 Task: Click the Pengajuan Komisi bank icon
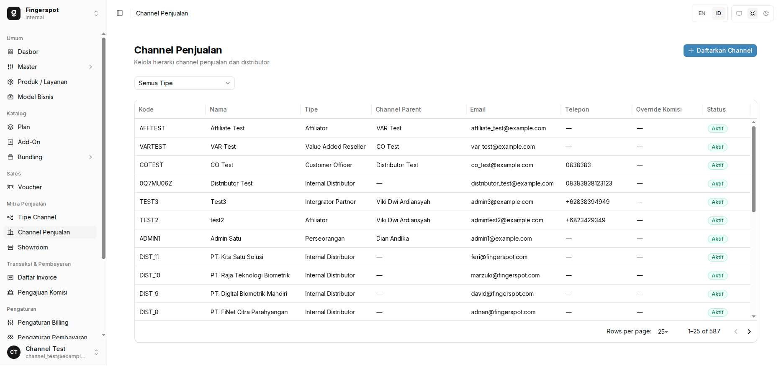[10, 292]
